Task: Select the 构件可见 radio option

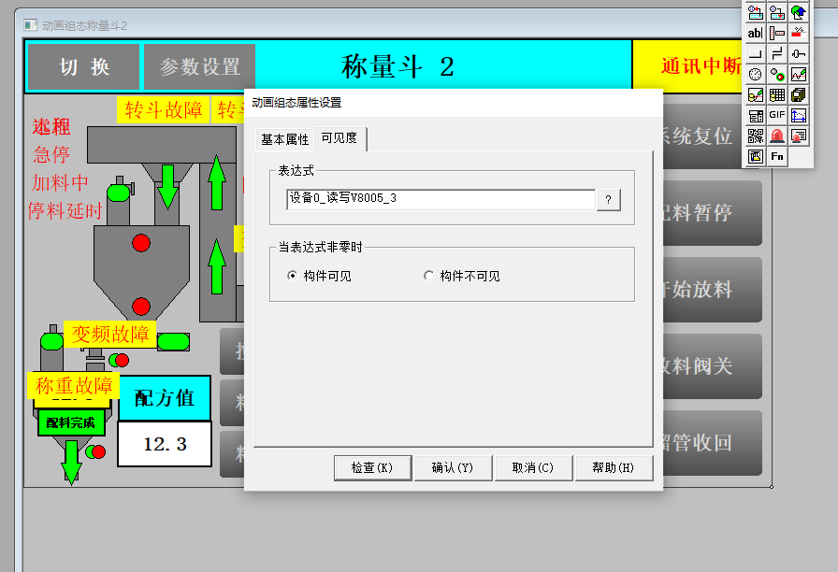Action: click(293, 276)
